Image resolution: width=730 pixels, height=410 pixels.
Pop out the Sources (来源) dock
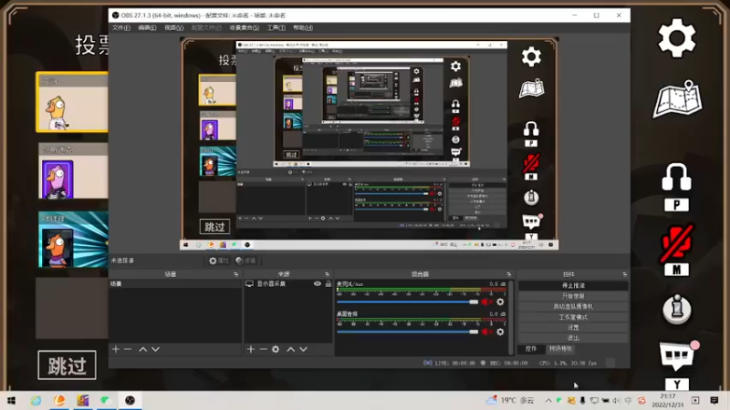click(327, 274)
